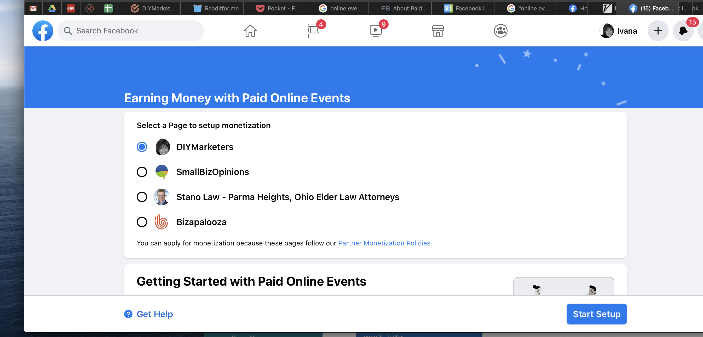Click the people illustration beside Getting Started
703x337 pixels.
(563, 286)
